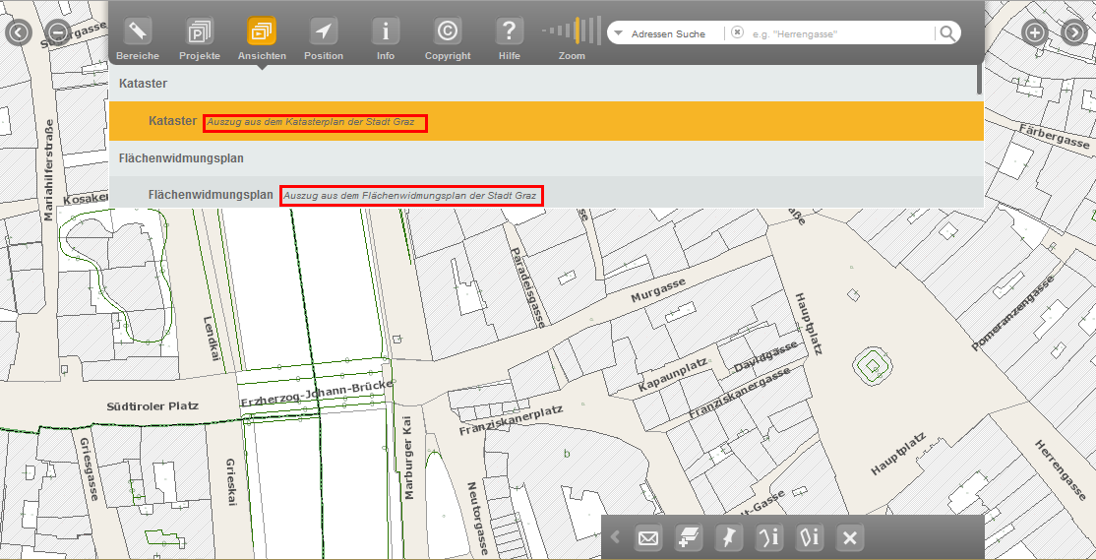Click the Südtiroler Platz label

pyautogui.click(x=152, y=406)
